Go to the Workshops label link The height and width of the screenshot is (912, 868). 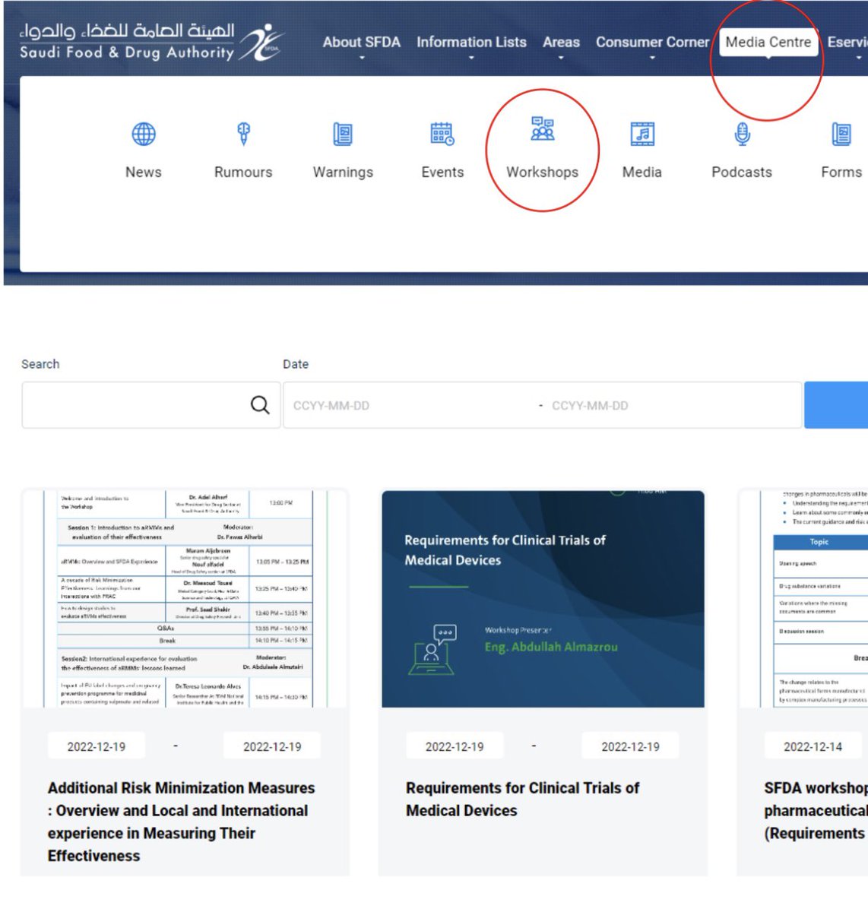point(543,172)
